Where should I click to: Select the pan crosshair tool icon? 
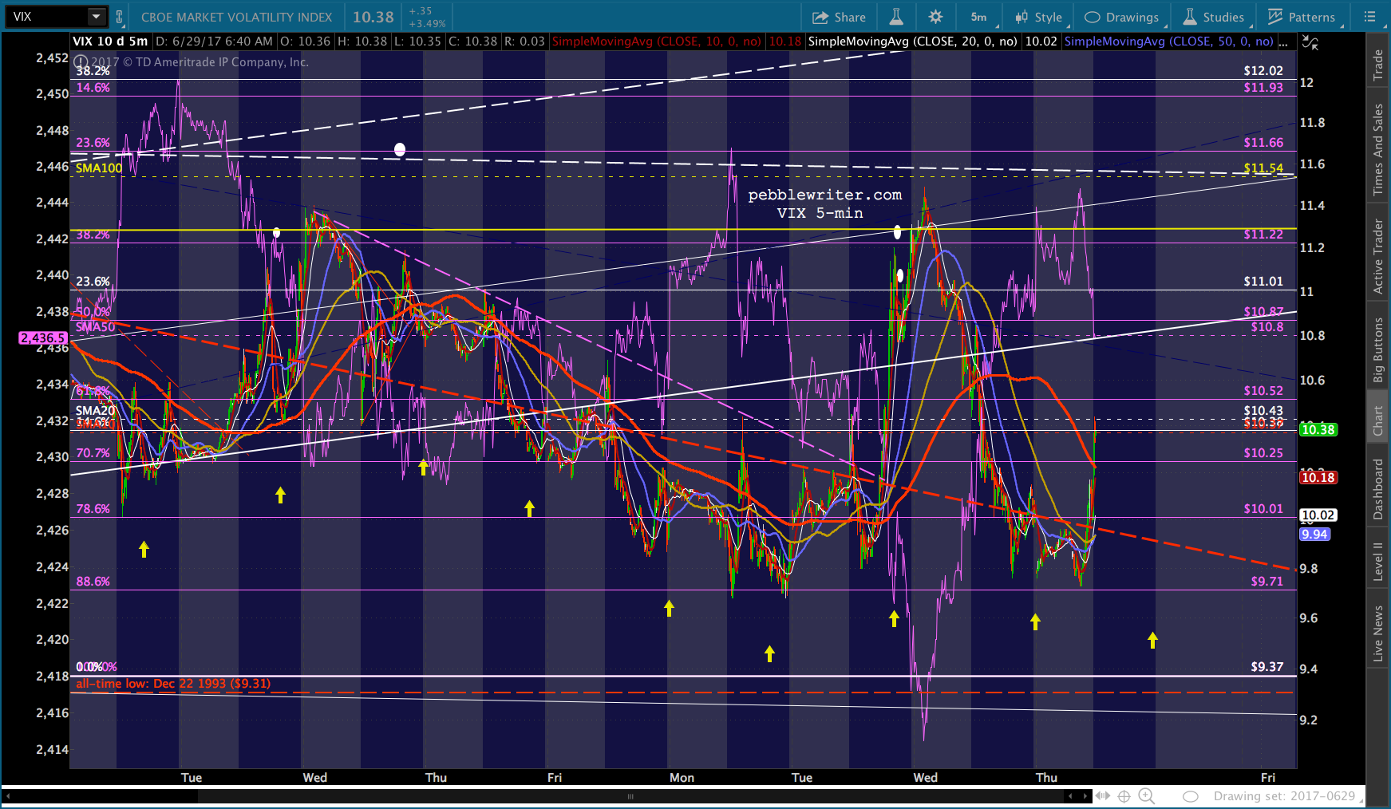1124,796
